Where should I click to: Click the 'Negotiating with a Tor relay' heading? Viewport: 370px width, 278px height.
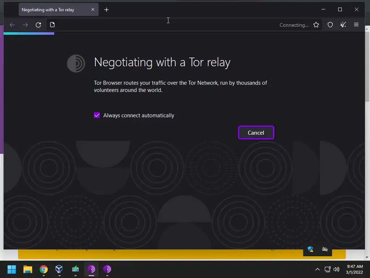[x=162, y=62]
